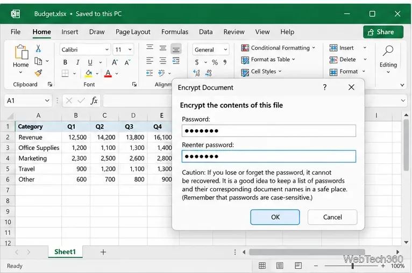Click the Decrease Decimal icon
Image resolution: width=412 pixels, height=273 pixels.
208,73
